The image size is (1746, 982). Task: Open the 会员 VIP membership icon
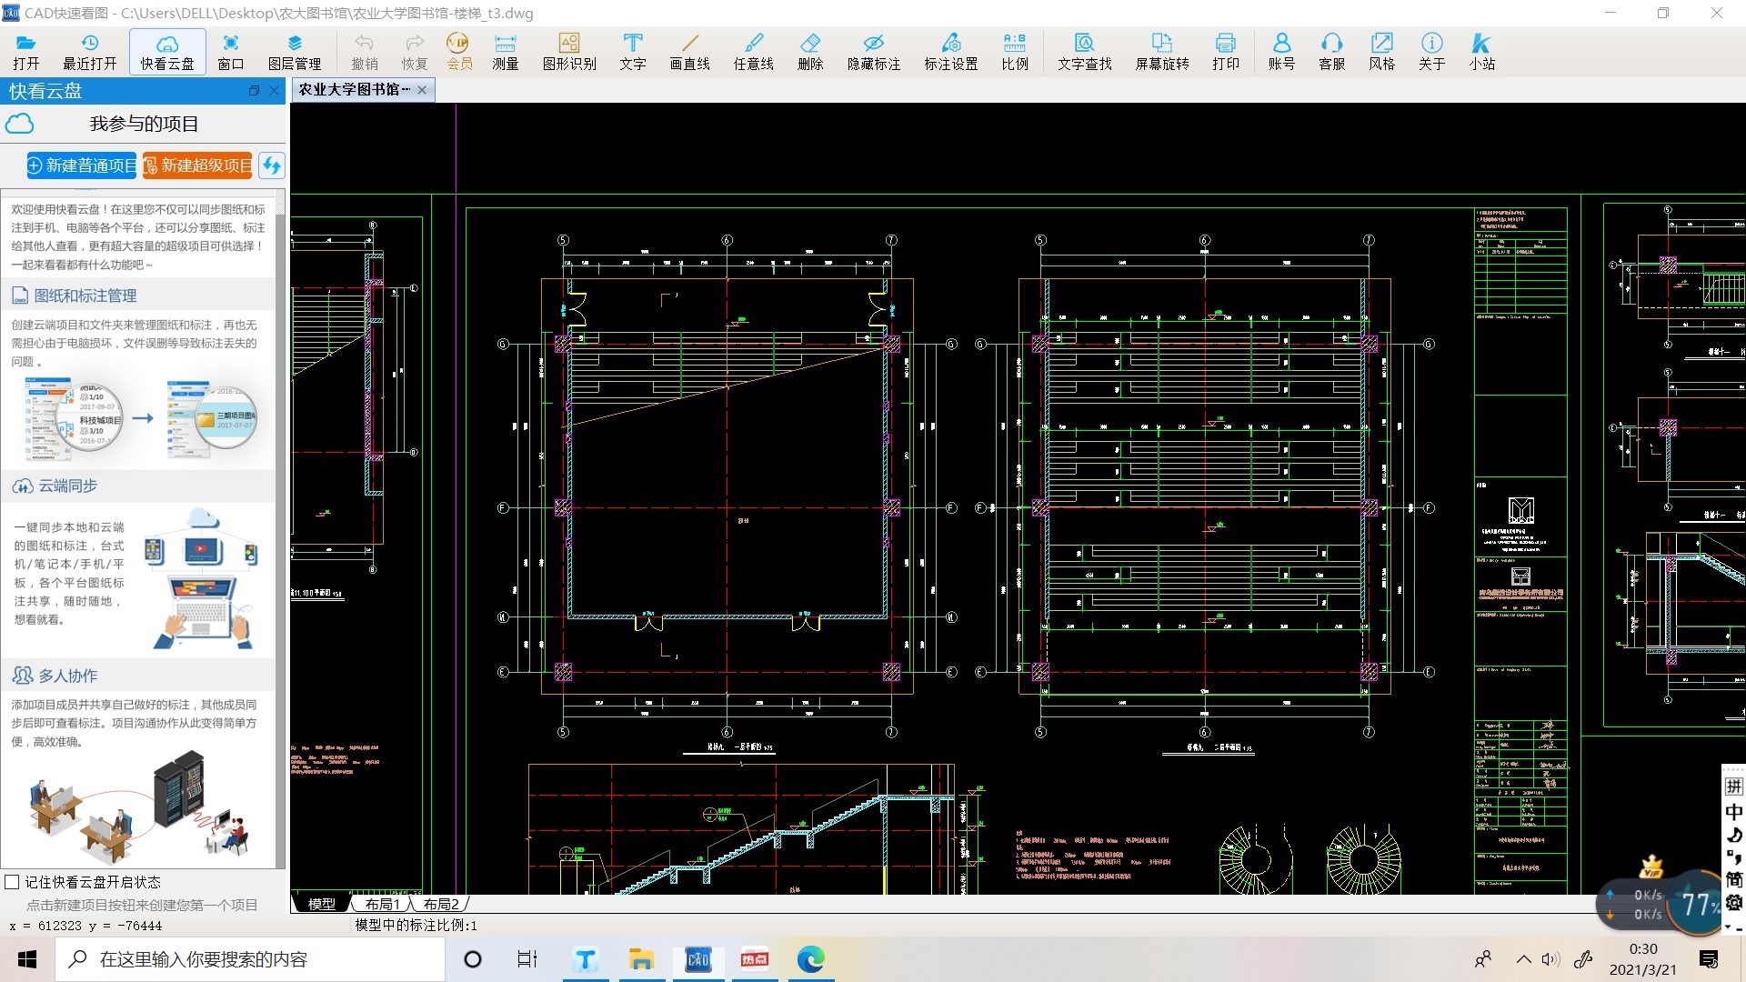pyautogui.click(x=459, y=52)
